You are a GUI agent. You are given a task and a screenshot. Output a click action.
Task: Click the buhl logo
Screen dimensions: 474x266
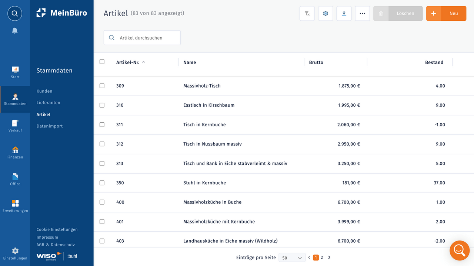point(72,256)
